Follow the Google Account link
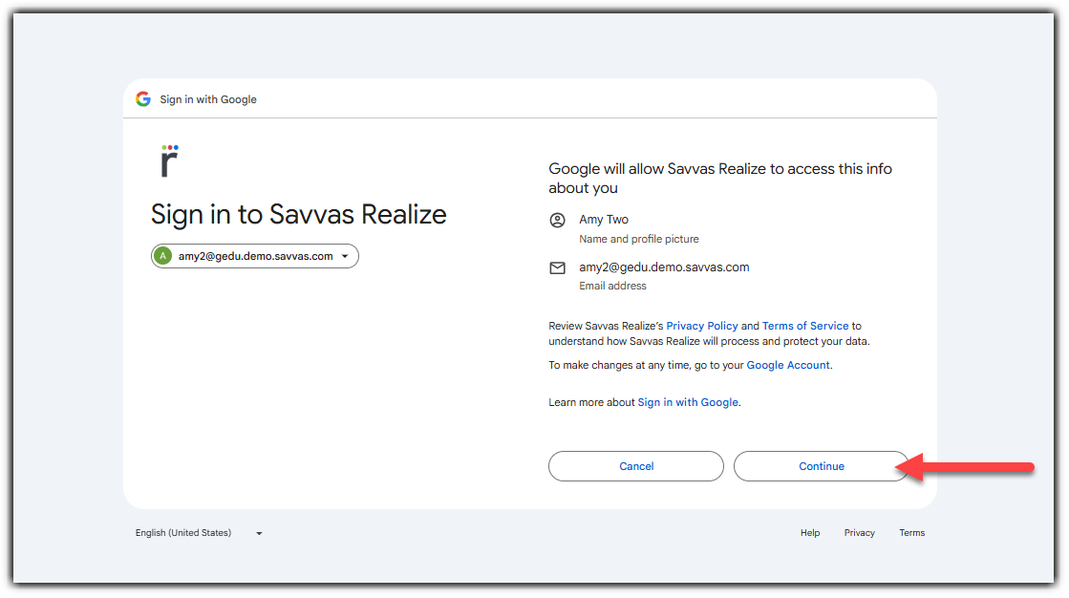 tap(788, 365)
